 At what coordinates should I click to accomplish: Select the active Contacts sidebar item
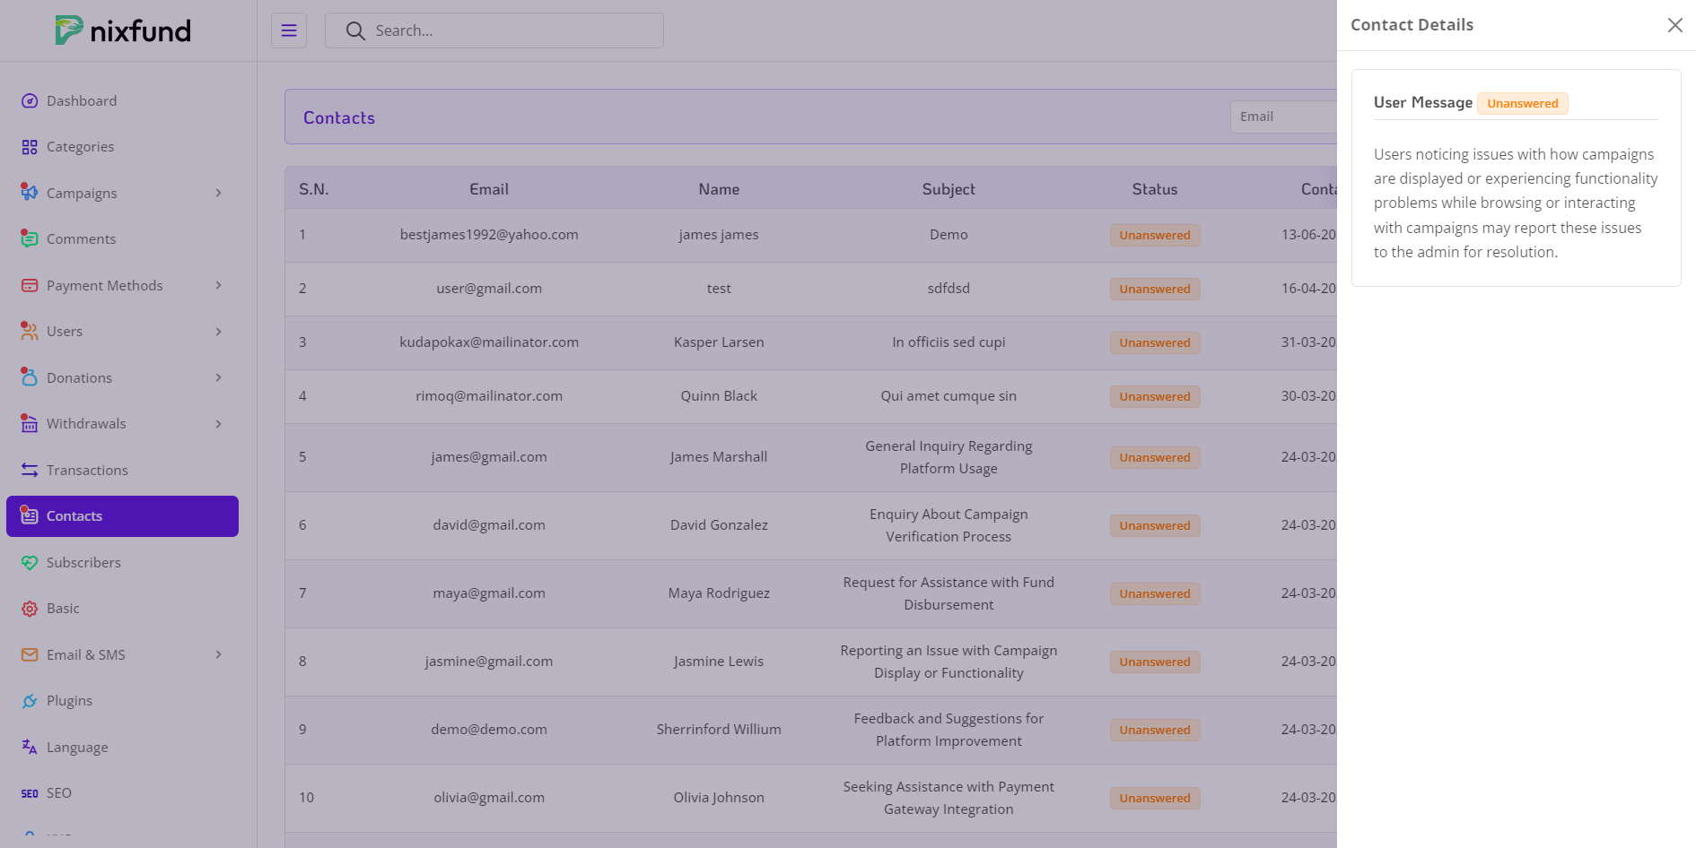coord(122,516)
